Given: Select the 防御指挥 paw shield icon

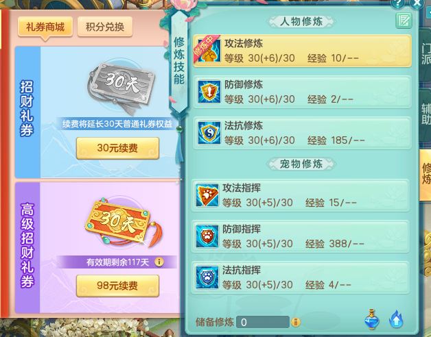Looking at the screenshot, I should [x=207, y=236].
